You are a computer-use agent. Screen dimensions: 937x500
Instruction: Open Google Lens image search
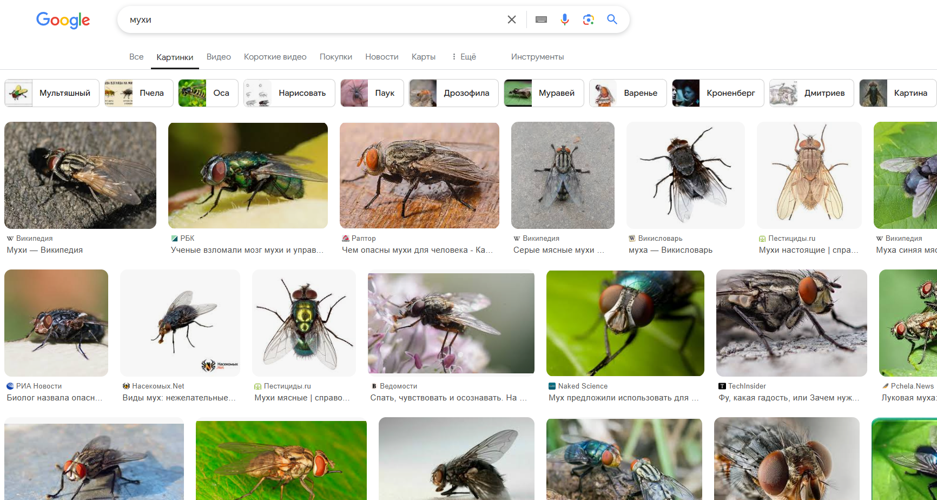coord(589,19)
